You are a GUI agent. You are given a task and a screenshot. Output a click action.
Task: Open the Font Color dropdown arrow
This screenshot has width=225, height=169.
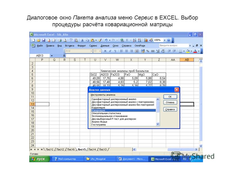(x=199, y=51)
